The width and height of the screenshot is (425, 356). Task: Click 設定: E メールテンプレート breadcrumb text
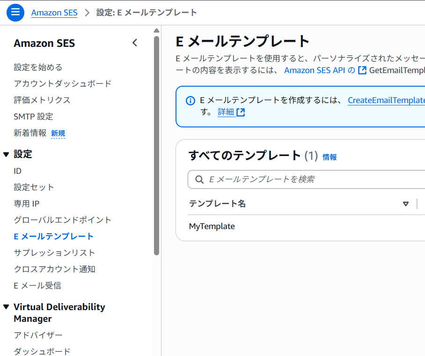(147, 13)
